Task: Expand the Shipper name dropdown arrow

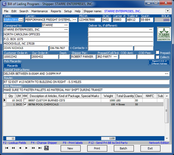Action: point(168,11)
